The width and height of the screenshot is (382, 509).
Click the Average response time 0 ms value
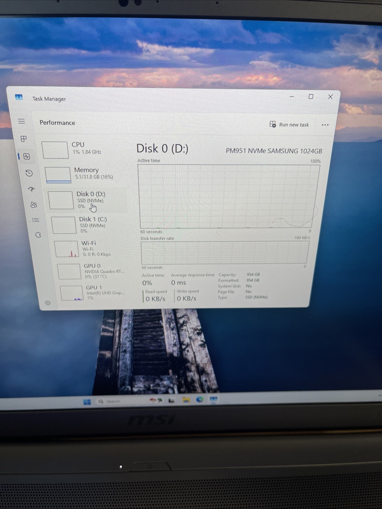pyautogui.click(x=178, y=283)
